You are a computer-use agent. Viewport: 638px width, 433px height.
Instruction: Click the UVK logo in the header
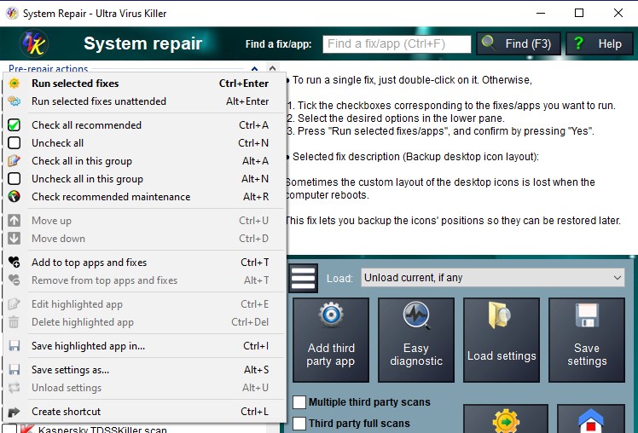(33, 43)
